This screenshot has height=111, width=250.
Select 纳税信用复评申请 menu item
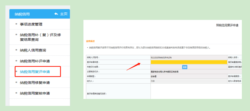(35, 72)
